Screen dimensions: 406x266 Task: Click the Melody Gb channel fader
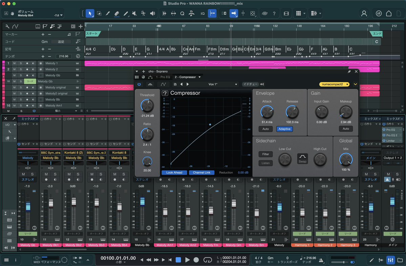pos(28,206)
